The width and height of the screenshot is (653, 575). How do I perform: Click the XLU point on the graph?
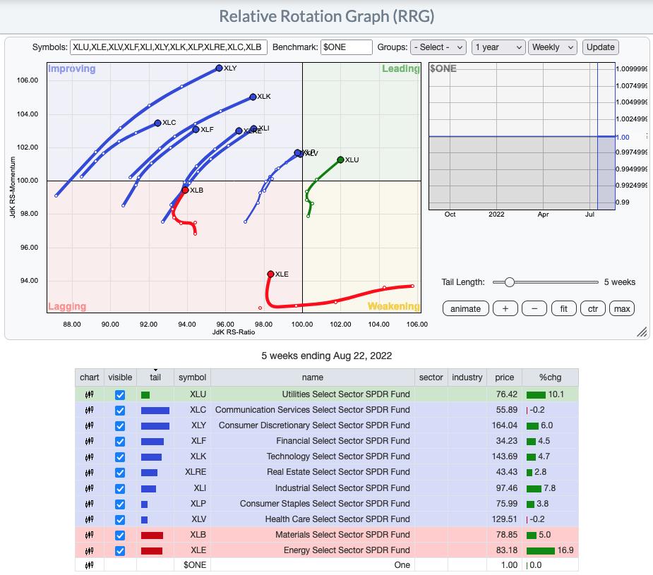tap(340, 159)
